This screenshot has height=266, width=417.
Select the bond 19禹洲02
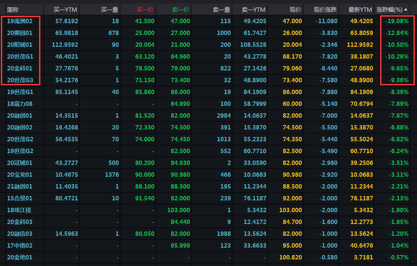(x=20, y=21)
